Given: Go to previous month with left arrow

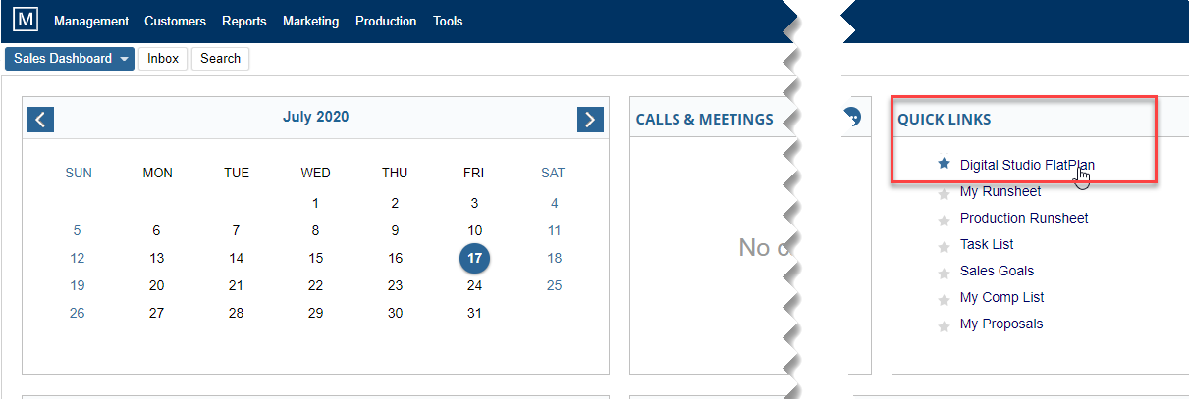Looking at the screenshot, I should pos(41,120).
